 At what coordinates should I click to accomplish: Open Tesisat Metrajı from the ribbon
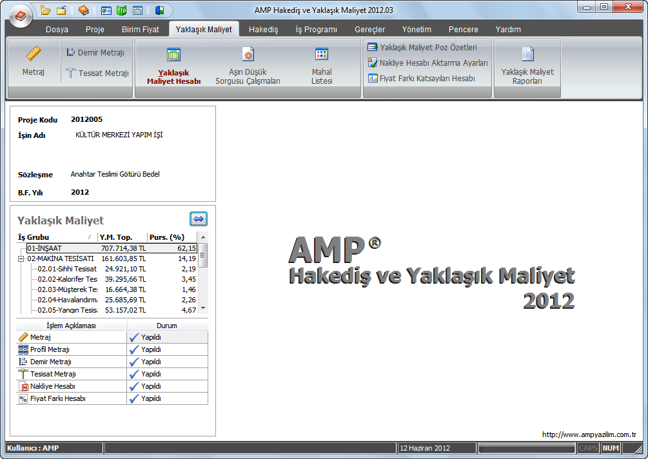(97, 73)
